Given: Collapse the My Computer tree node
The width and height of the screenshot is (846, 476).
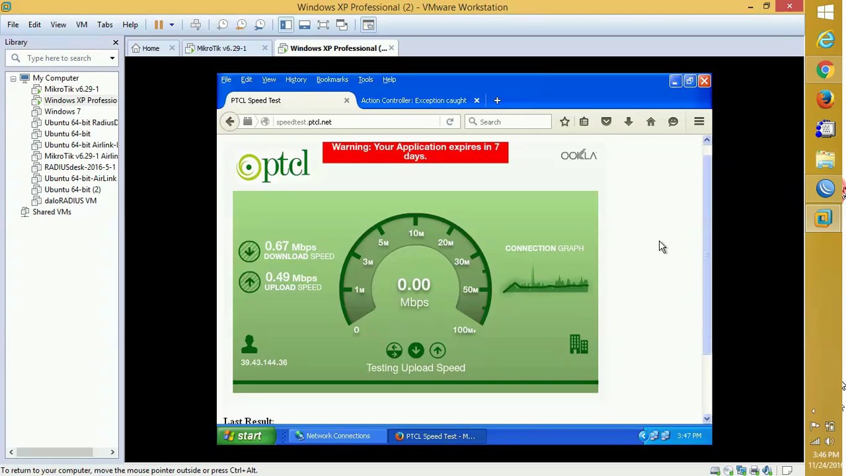Looking at the screenshot, I should click(x=13, y=78).
